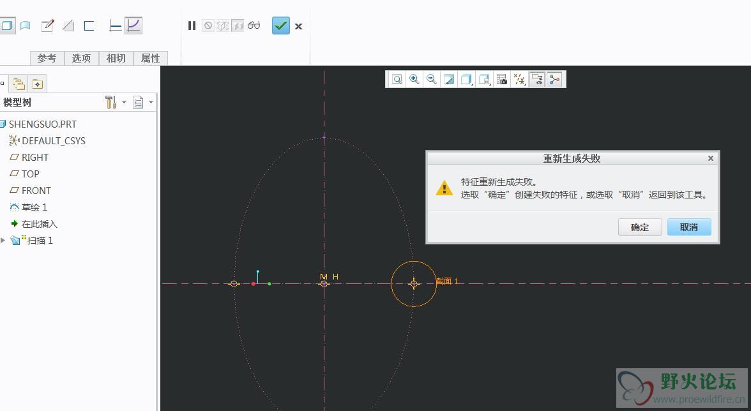Pause the sweep feature tool

click(x=192, y=26)
